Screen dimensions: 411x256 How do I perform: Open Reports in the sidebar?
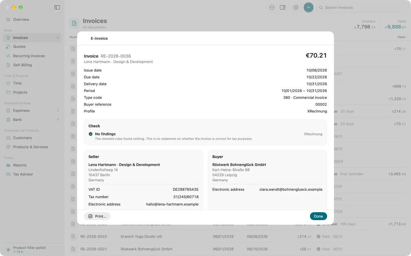32,165
